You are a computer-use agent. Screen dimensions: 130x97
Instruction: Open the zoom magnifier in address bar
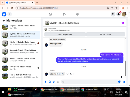coord(112,8)
